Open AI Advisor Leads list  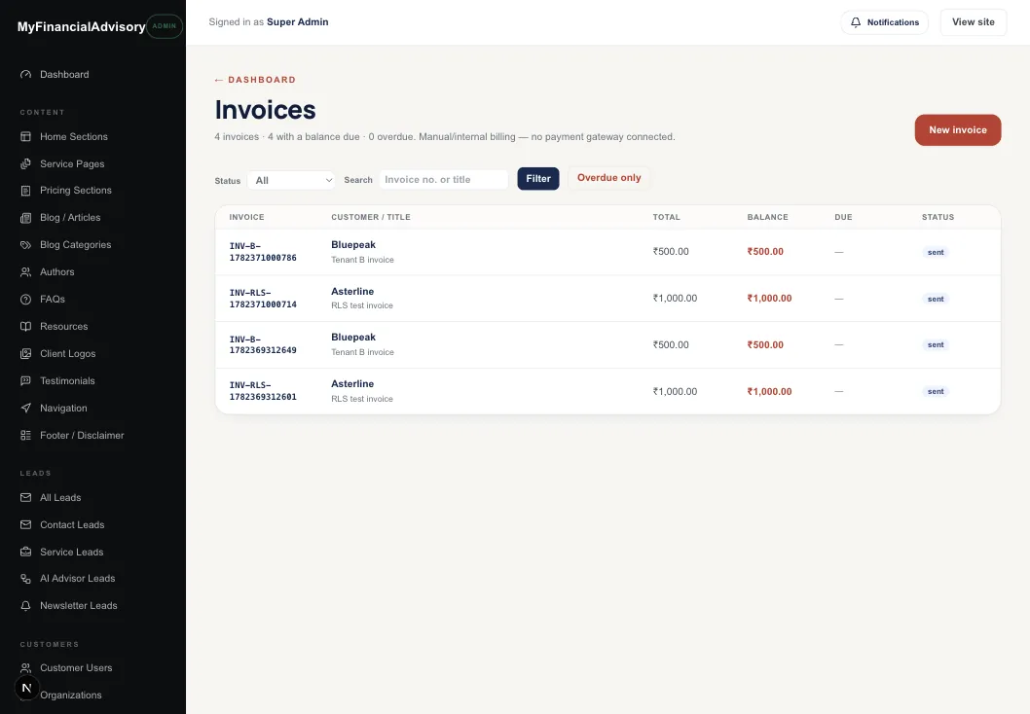coord(78,578)
